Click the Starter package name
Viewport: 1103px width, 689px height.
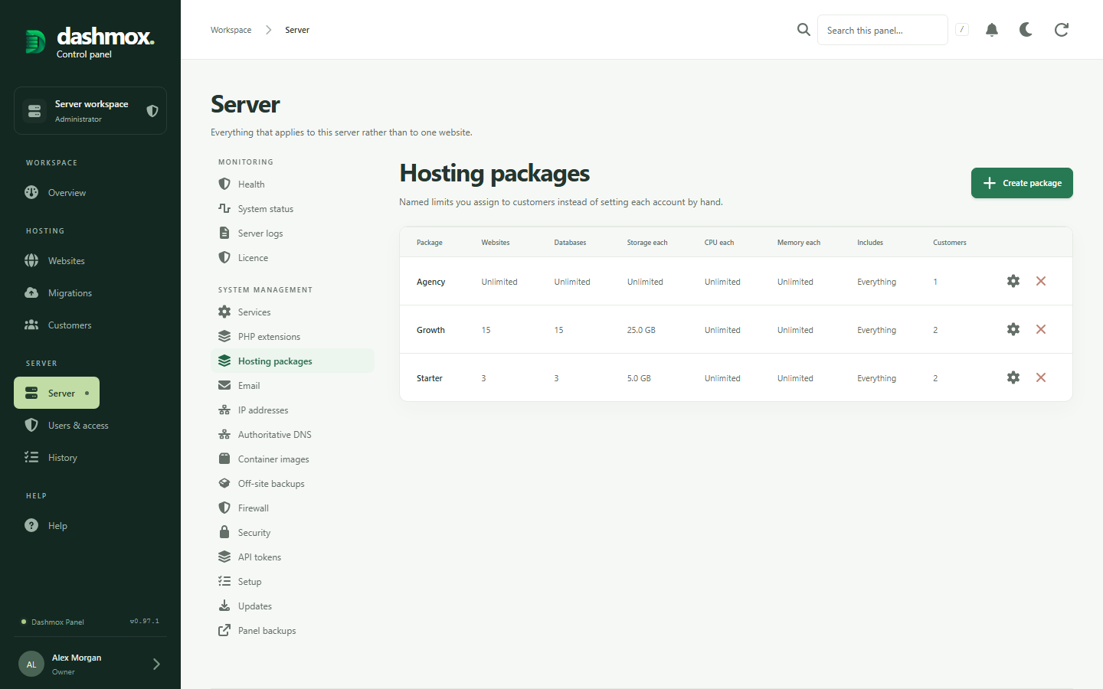coord(430,378)
